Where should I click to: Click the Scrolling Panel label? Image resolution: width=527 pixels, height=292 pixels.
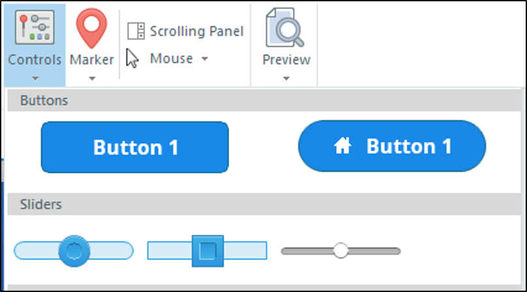click(x=196, y=31)
